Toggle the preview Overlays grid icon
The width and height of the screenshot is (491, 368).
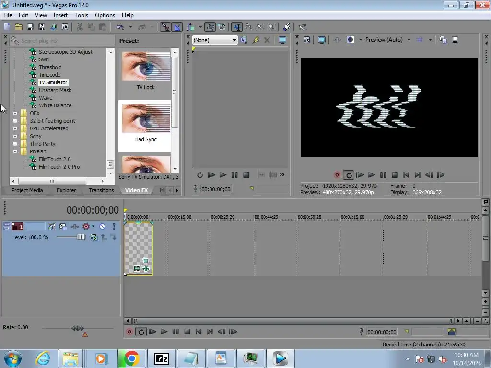[420, 40]
